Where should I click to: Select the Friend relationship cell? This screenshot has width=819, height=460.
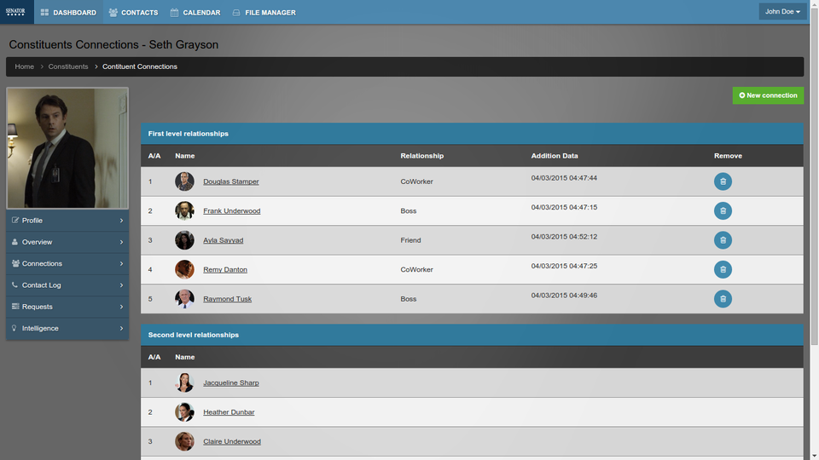(410, 240)
